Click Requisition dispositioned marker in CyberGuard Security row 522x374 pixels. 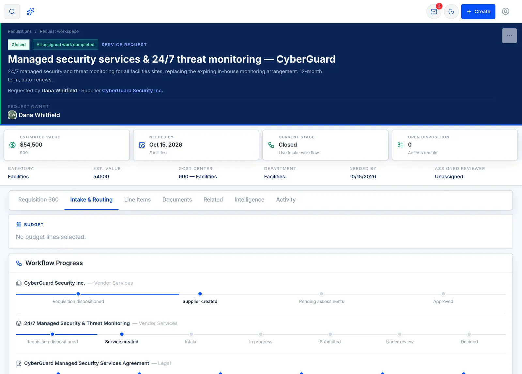pos(78,294)
